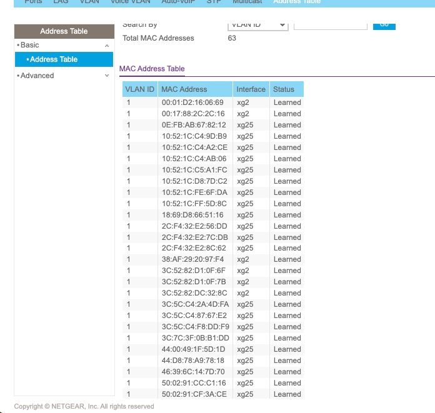Click the total count value 63

click(232, 38)
